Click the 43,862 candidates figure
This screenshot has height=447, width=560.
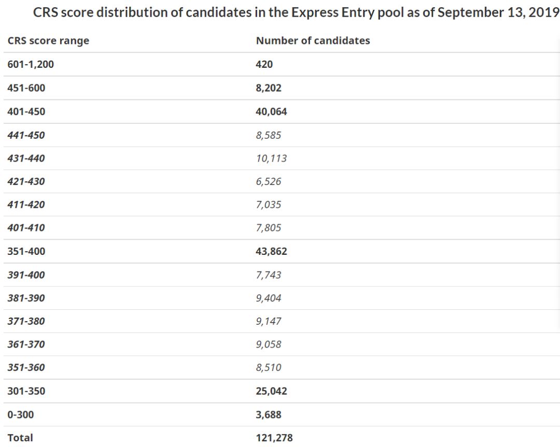(271, 252)
